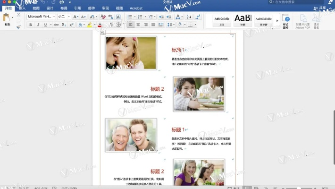Click the Multilevel List icon
Image resolution: width=335 pixels, height=189 pixels.
[x=151, y=17]
